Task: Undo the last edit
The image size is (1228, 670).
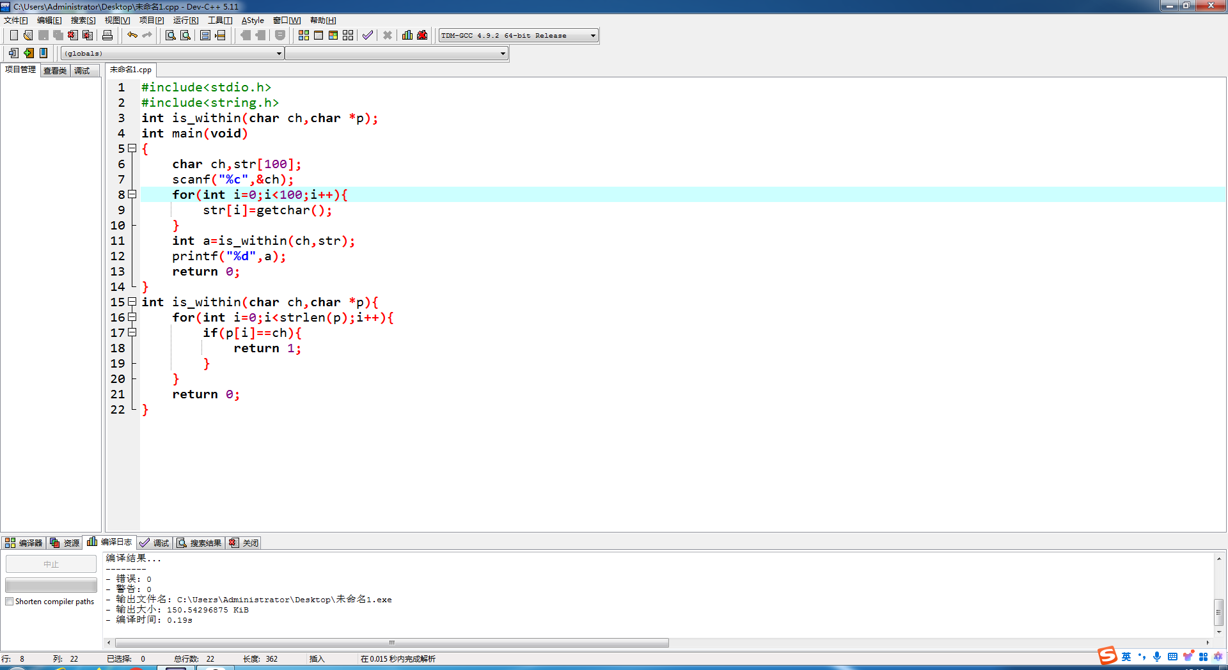Action: (x=132, y=35)
